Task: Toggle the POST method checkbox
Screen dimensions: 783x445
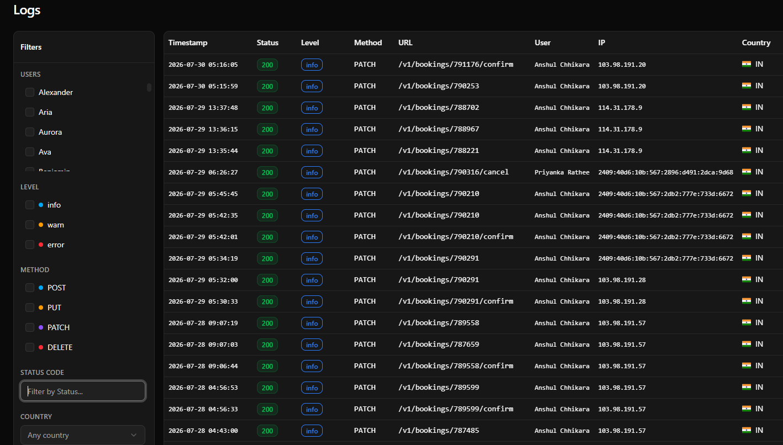Action: pyautogui.click(x=30, y=288)
